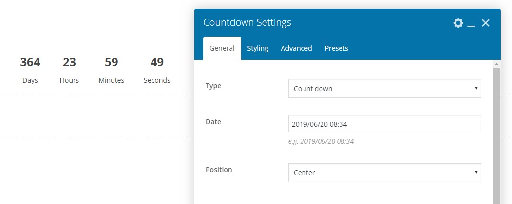512x204 pixels.
Task: Click into the Date input field
Action: coord(384,124)
